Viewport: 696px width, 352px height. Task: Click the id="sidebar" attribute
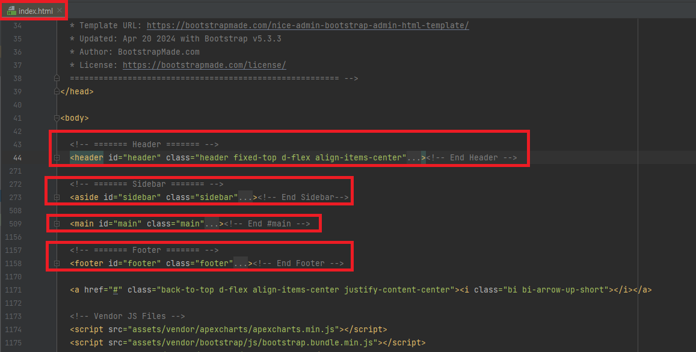coord(132,197)
